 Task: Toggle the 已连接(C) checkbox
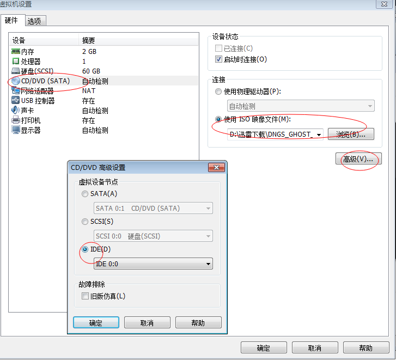coord(218,48)
